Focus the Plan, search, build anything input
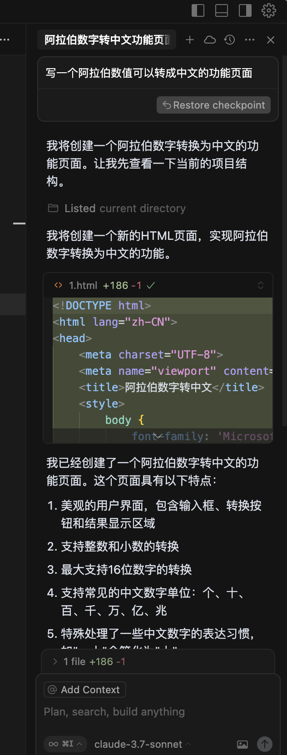 coord(158,712)
